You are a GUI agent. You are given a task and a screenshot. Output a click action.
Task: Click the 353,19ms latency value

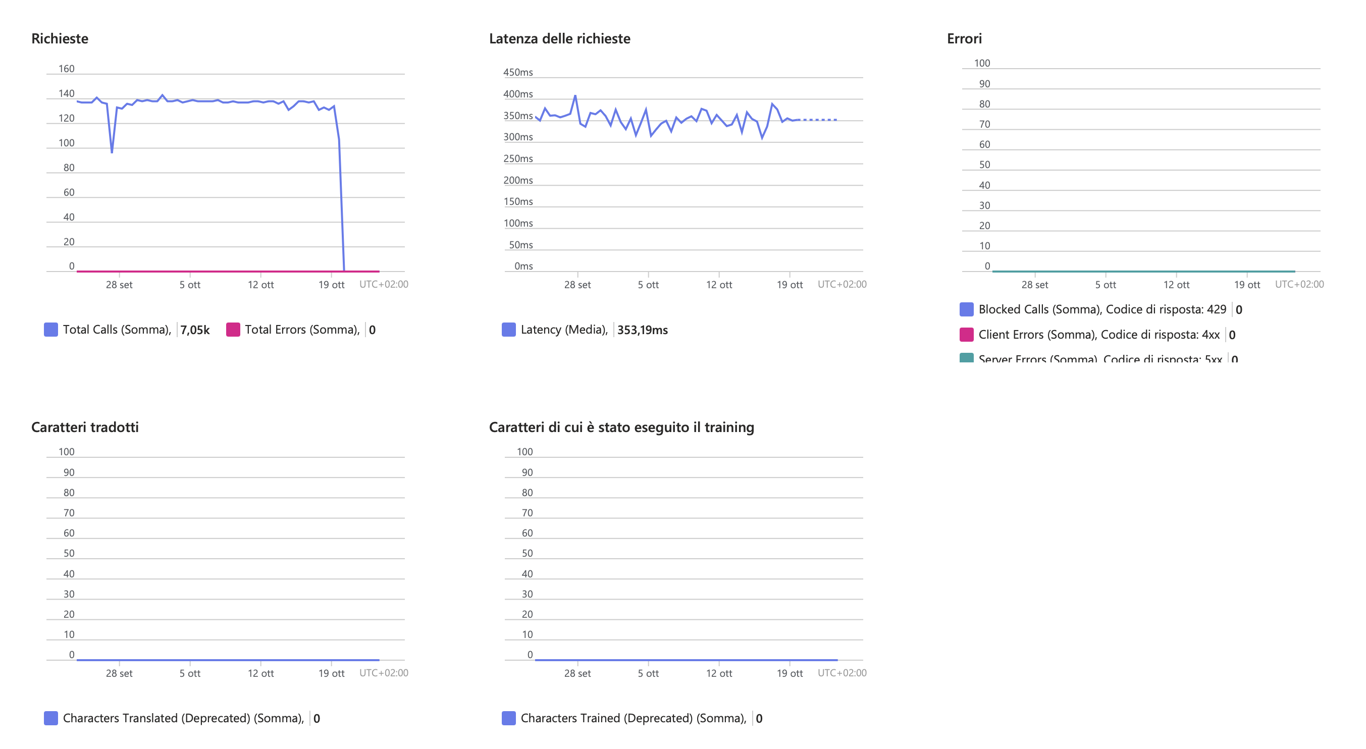pyautogui.click(x=642, y=330)
